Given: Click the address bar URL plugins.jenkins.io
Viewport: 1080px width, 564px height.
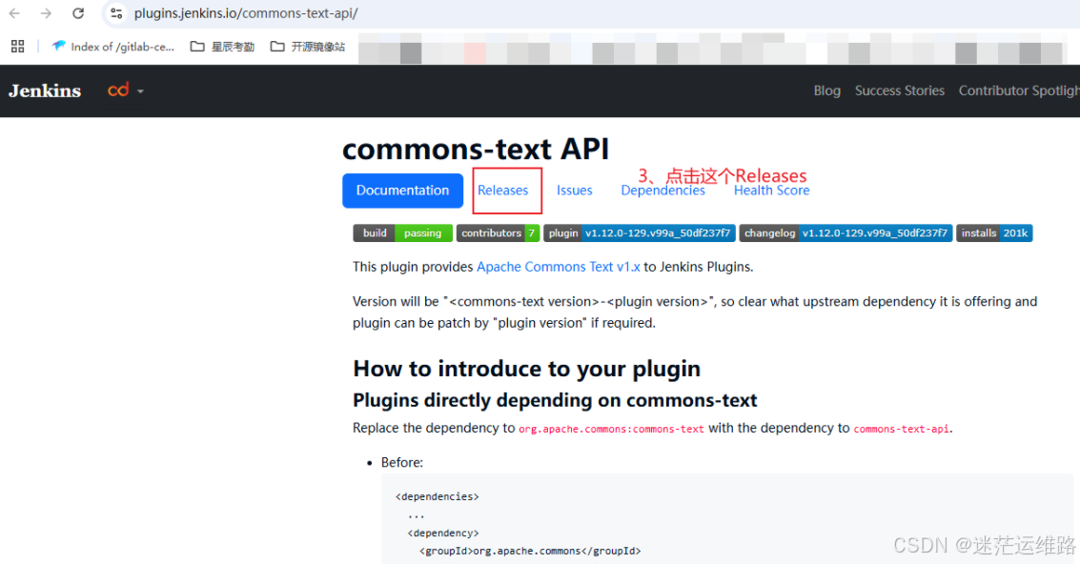Looking at the screenshot, I should pyautogui.click(x=245, y=13).
